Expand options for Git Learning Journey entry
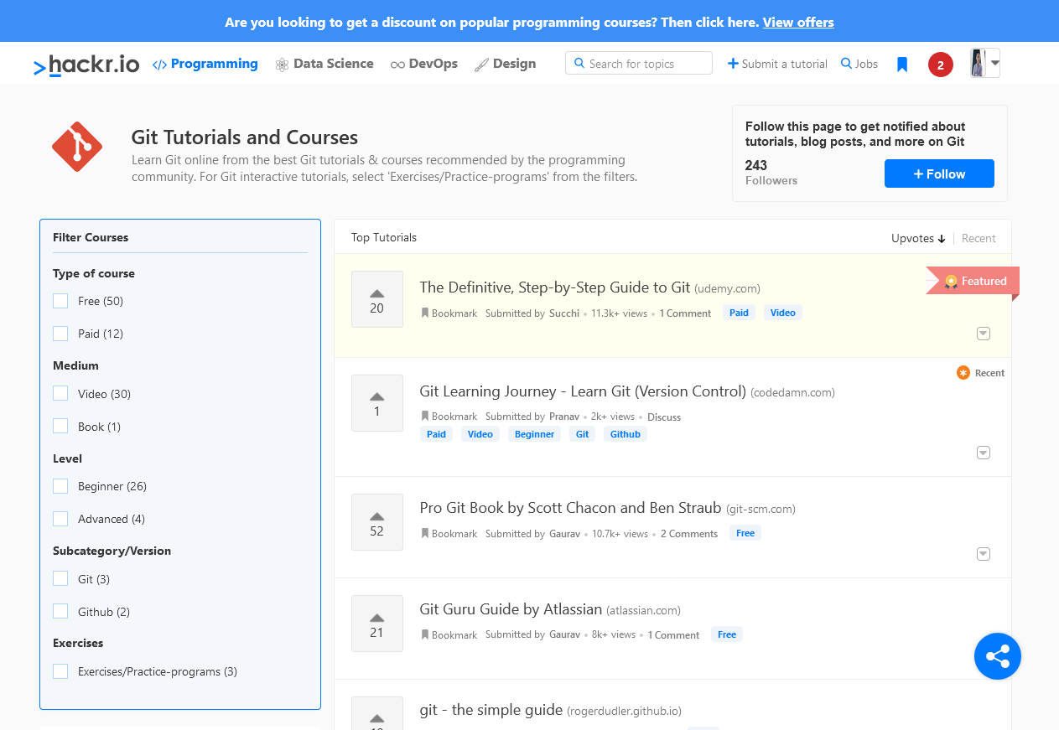Viewport: 1059px width, 730px height. 984,453
